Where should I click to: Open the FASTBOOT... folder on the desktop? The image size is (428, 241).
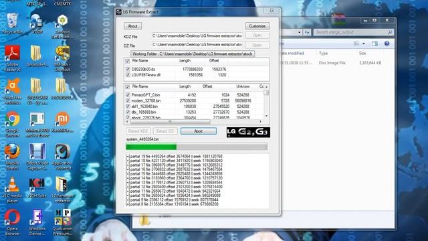pyautogui.click(x=62, y=89)
